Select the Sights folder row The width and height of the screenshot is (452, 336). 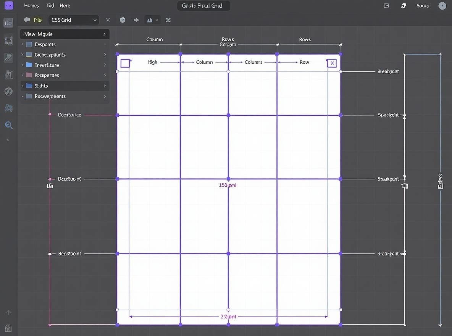pyautogui.click(x=65, y=86)
